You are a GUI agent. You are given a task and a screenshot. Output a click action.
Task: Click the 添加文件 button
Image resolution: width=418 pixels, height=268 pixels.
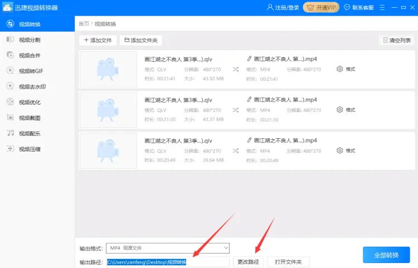98,40
